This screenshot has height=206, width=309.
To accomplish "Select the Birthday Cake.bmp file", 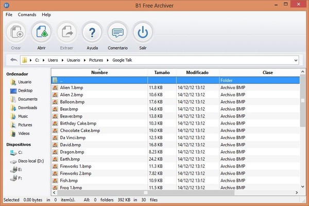I will click(x=78, y=124).
